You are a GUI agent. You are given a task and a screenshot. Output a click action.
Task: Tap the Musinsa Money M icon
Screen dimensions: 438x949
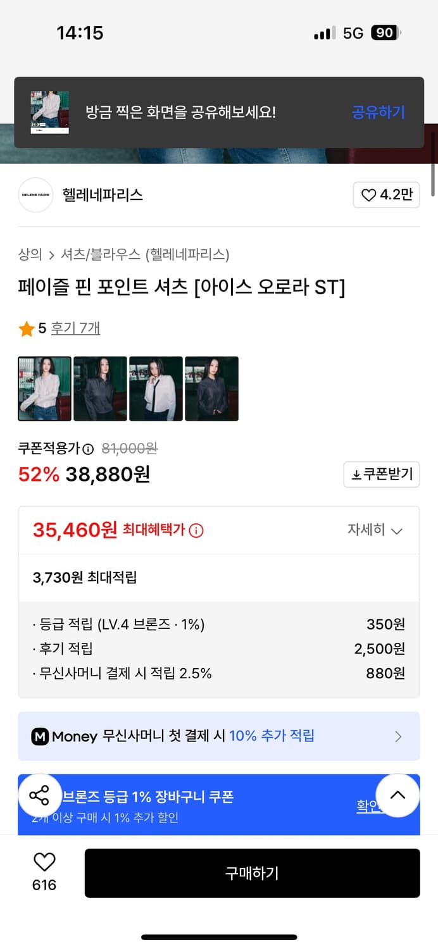(39, 736)
